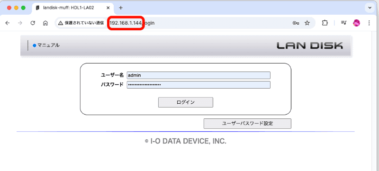
Task: Reload the LAN DISK login page
Action: tap(33, 23)
